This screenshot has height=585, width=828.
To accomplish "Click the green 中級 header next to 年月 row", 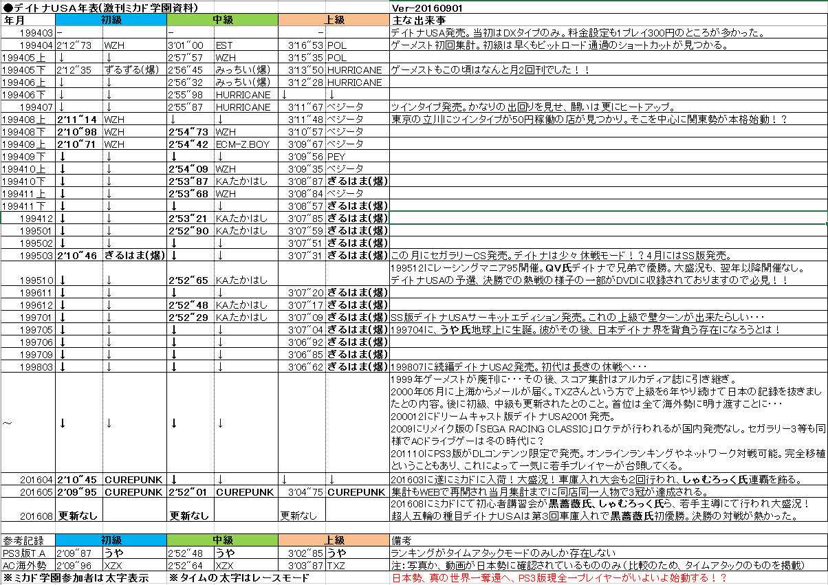I will pyautogui.click(x=223, y=20).
